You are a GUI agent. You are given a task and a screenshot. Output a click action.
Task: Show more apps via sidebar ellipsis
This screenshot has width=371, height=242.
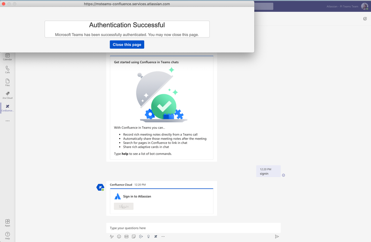(x=7, y=121)
